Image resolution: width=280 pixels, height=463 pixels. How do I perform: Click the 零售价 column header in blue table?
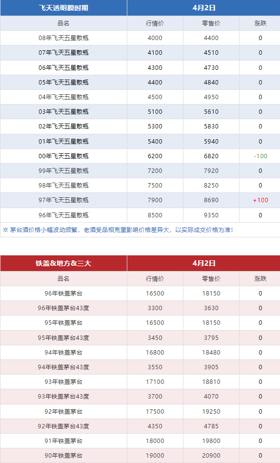[x=211, y=23]
